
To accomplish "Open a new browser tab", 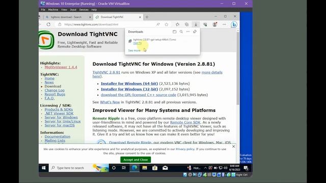I will (x=147, y=17).
